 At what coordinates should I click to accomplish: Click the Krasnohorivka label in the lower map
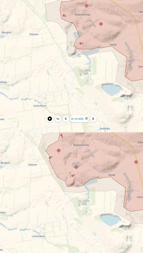pos(81,145)
